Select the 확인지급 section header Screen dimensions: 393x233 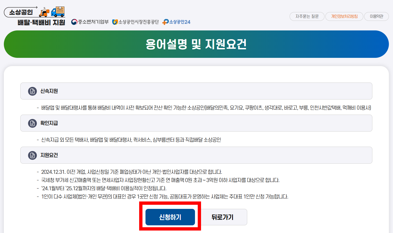[x=196, y=123]
